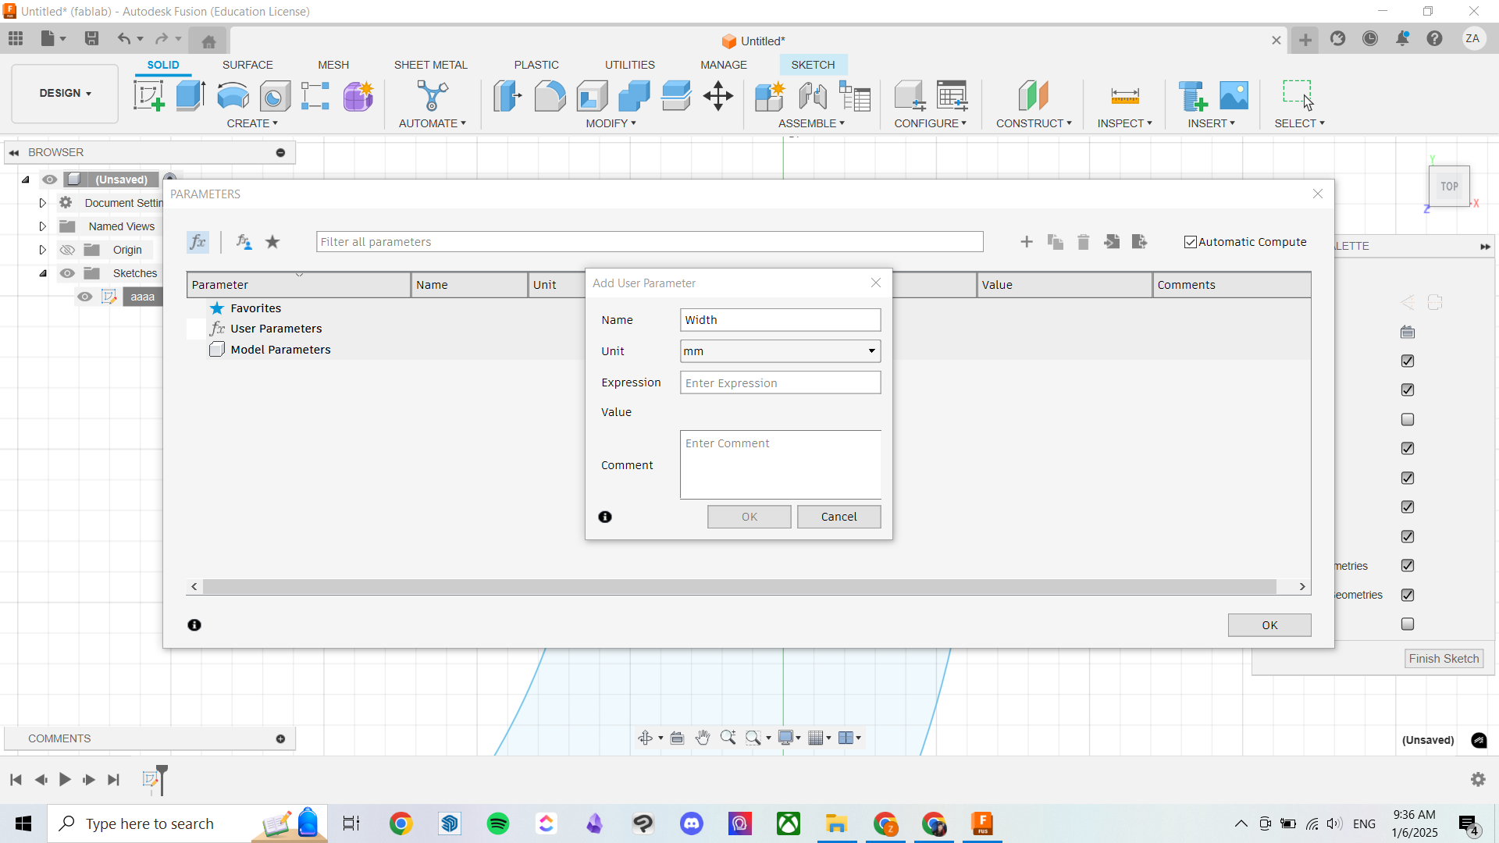Toggle the Automatic Compute checkbox
This screenshot has width=1499, height=843.
[x=1191, y=242]
